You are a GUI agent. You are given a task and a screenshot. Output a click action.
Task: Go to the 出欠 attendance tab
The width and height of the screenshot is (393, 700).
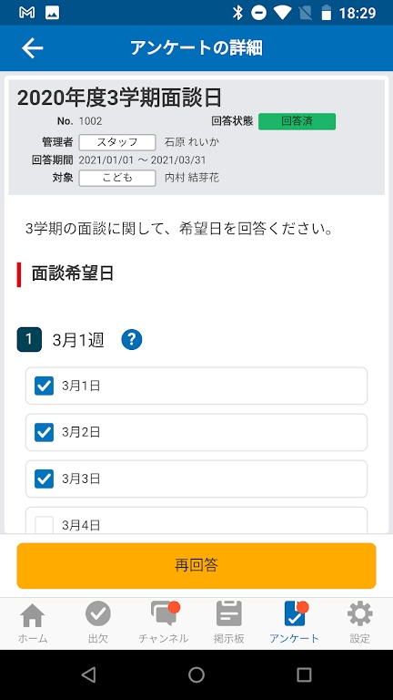click(x=98, y=623)
